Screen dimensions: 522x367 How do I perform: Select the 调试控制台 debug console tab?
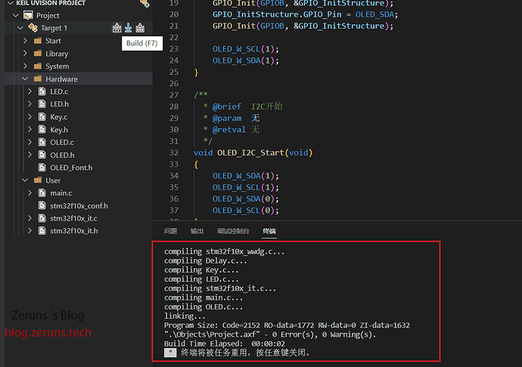click(233, 231)
